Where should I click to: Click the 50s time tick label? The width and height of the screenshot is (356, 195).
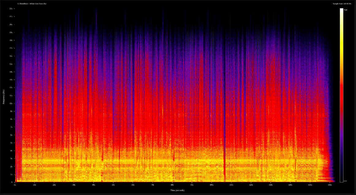(113, 185)
